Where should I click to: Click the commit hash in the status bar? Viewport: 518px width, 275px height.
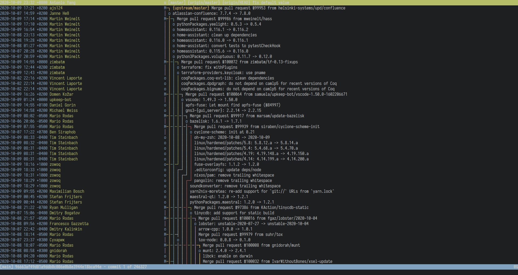pos(58,267)
